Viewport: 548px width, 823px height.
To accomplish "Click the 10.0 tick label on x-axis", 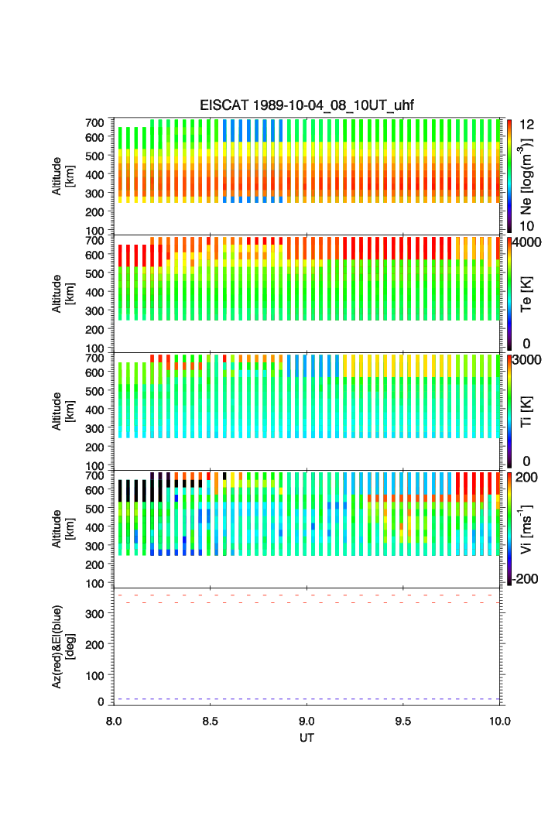I will [500, 720].
